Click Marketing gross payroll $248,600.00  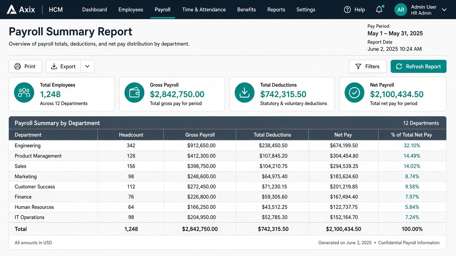pos(201,176)
